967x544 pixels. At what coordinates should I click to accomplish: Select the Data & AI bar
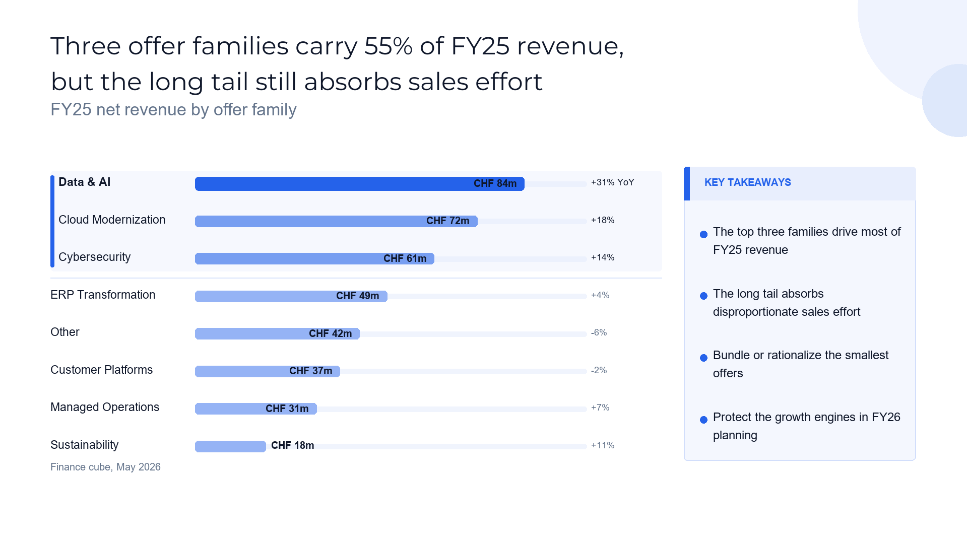click(359, 184)
